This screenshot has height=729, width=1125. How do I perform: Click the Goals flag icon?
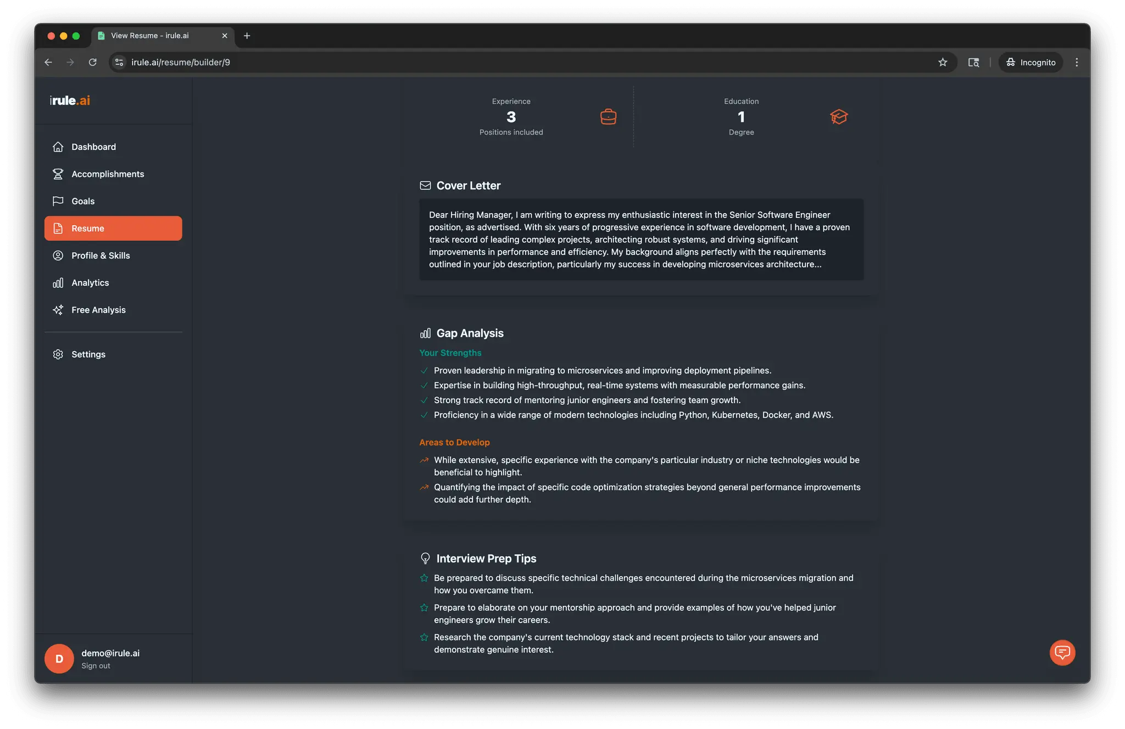click(x=58, y=201)
